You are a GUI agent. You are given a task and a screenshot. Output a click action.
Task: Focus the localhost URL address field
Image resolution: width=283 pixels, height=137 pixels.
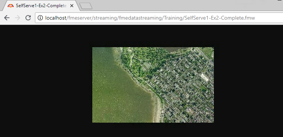coord(159,18)
